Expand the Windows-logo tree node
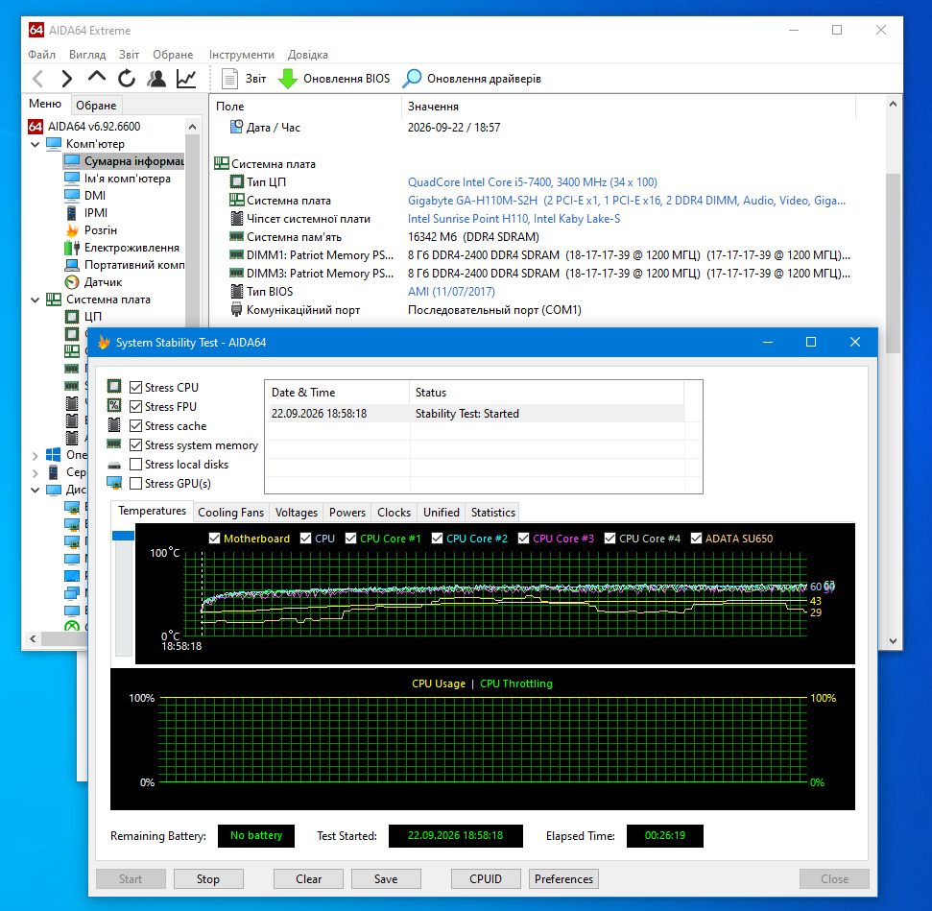The width and height of the screenshot is (932, 911). tap(36, 455)
